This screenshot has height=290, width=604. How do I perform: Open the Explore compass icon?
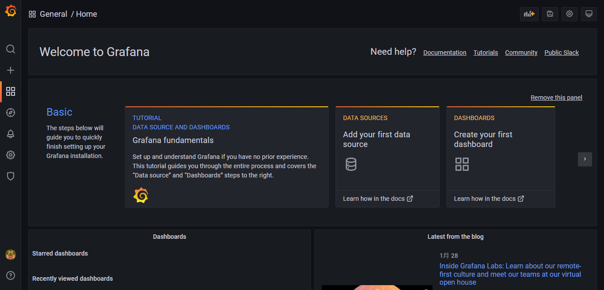[11, 113]
